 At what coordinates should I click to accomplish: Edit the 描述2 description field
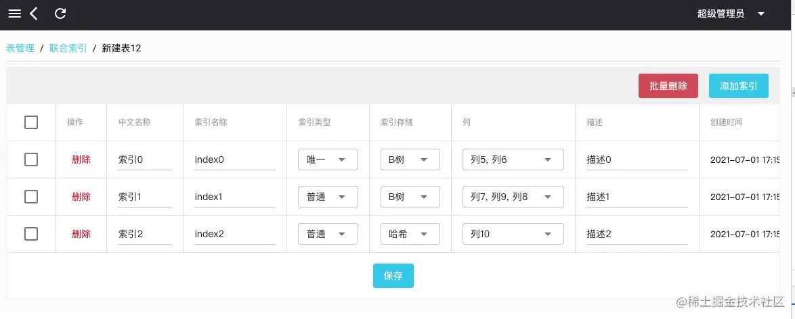637,234
